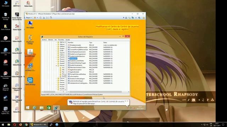This screenshot has height=127, width=227.
Task: Open DAEMON Tools Lite on the host desktop
Action: (6, 52)
